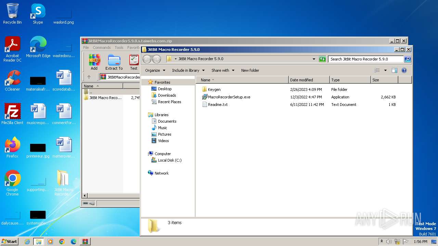Select Network in navigation pane
The image size is (438, 246).
click(x=158, y=173)
